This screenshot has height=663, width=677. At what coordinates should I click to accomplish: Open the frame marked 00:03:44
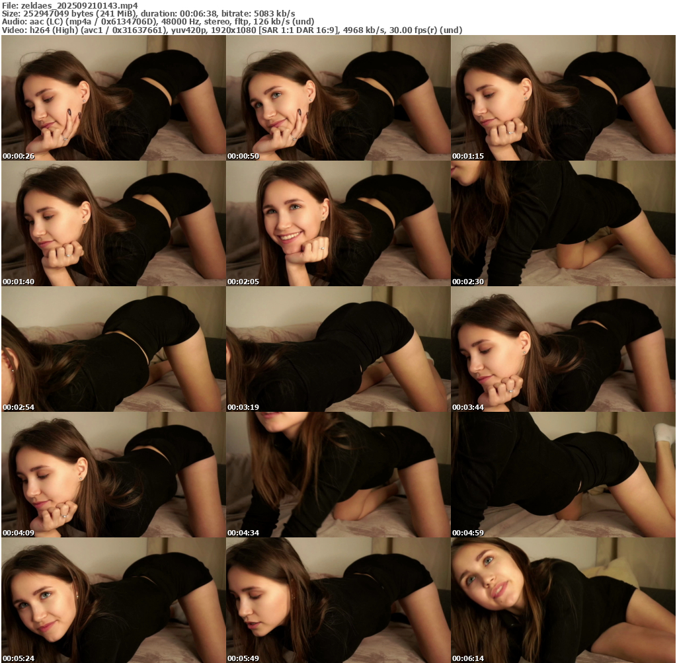pos(563,349)
